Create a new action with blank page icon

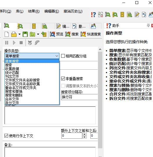7,34
